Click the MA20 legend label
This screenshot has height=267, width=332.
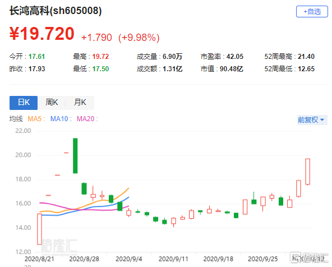[x=87, y=119]
